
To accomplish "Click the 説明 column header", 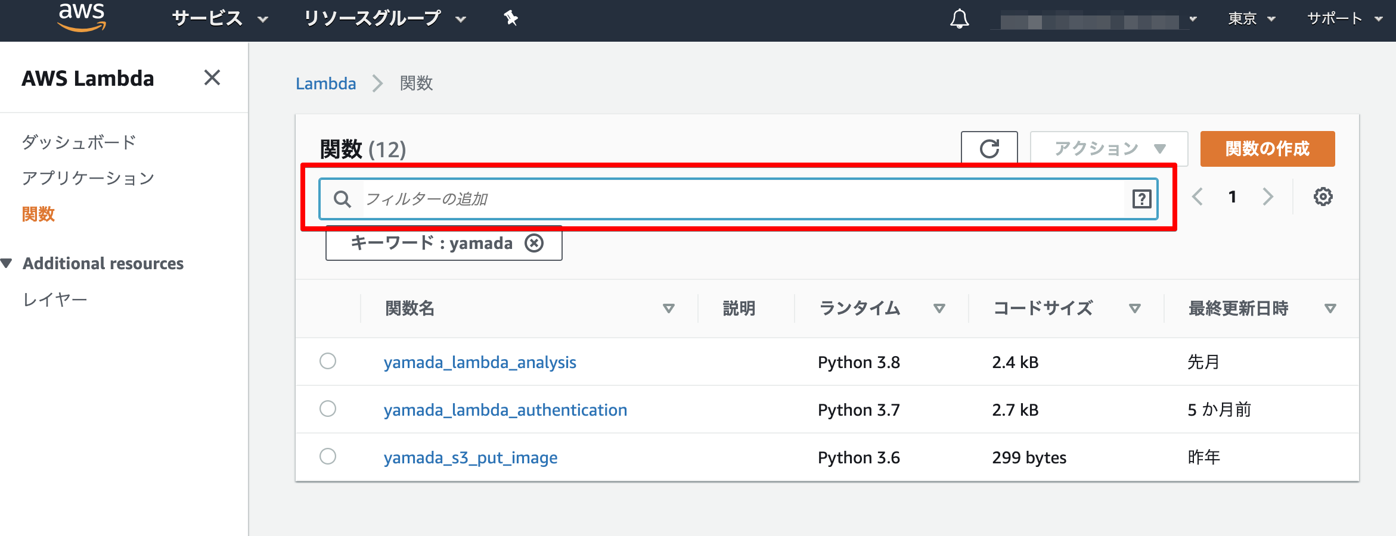I will pos(739,308).
